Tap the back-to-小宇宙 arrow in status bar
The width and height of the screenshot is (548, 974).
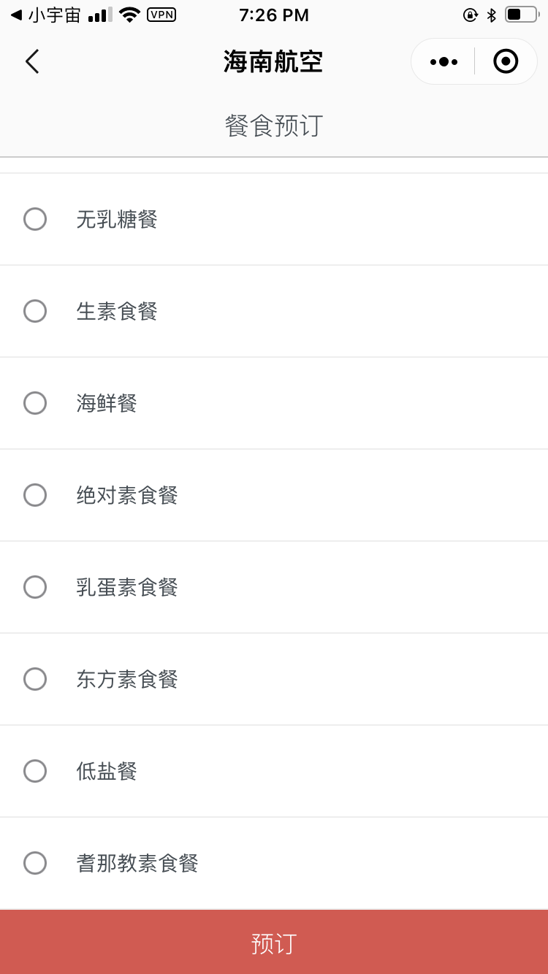point(16,15)
